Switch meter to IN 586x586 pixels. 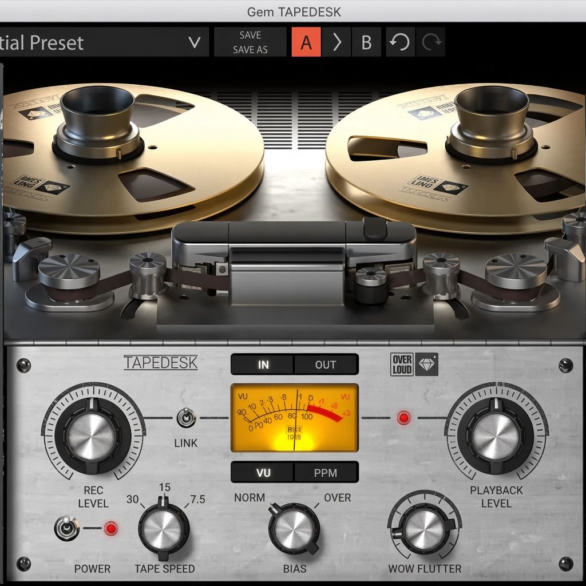263,365
